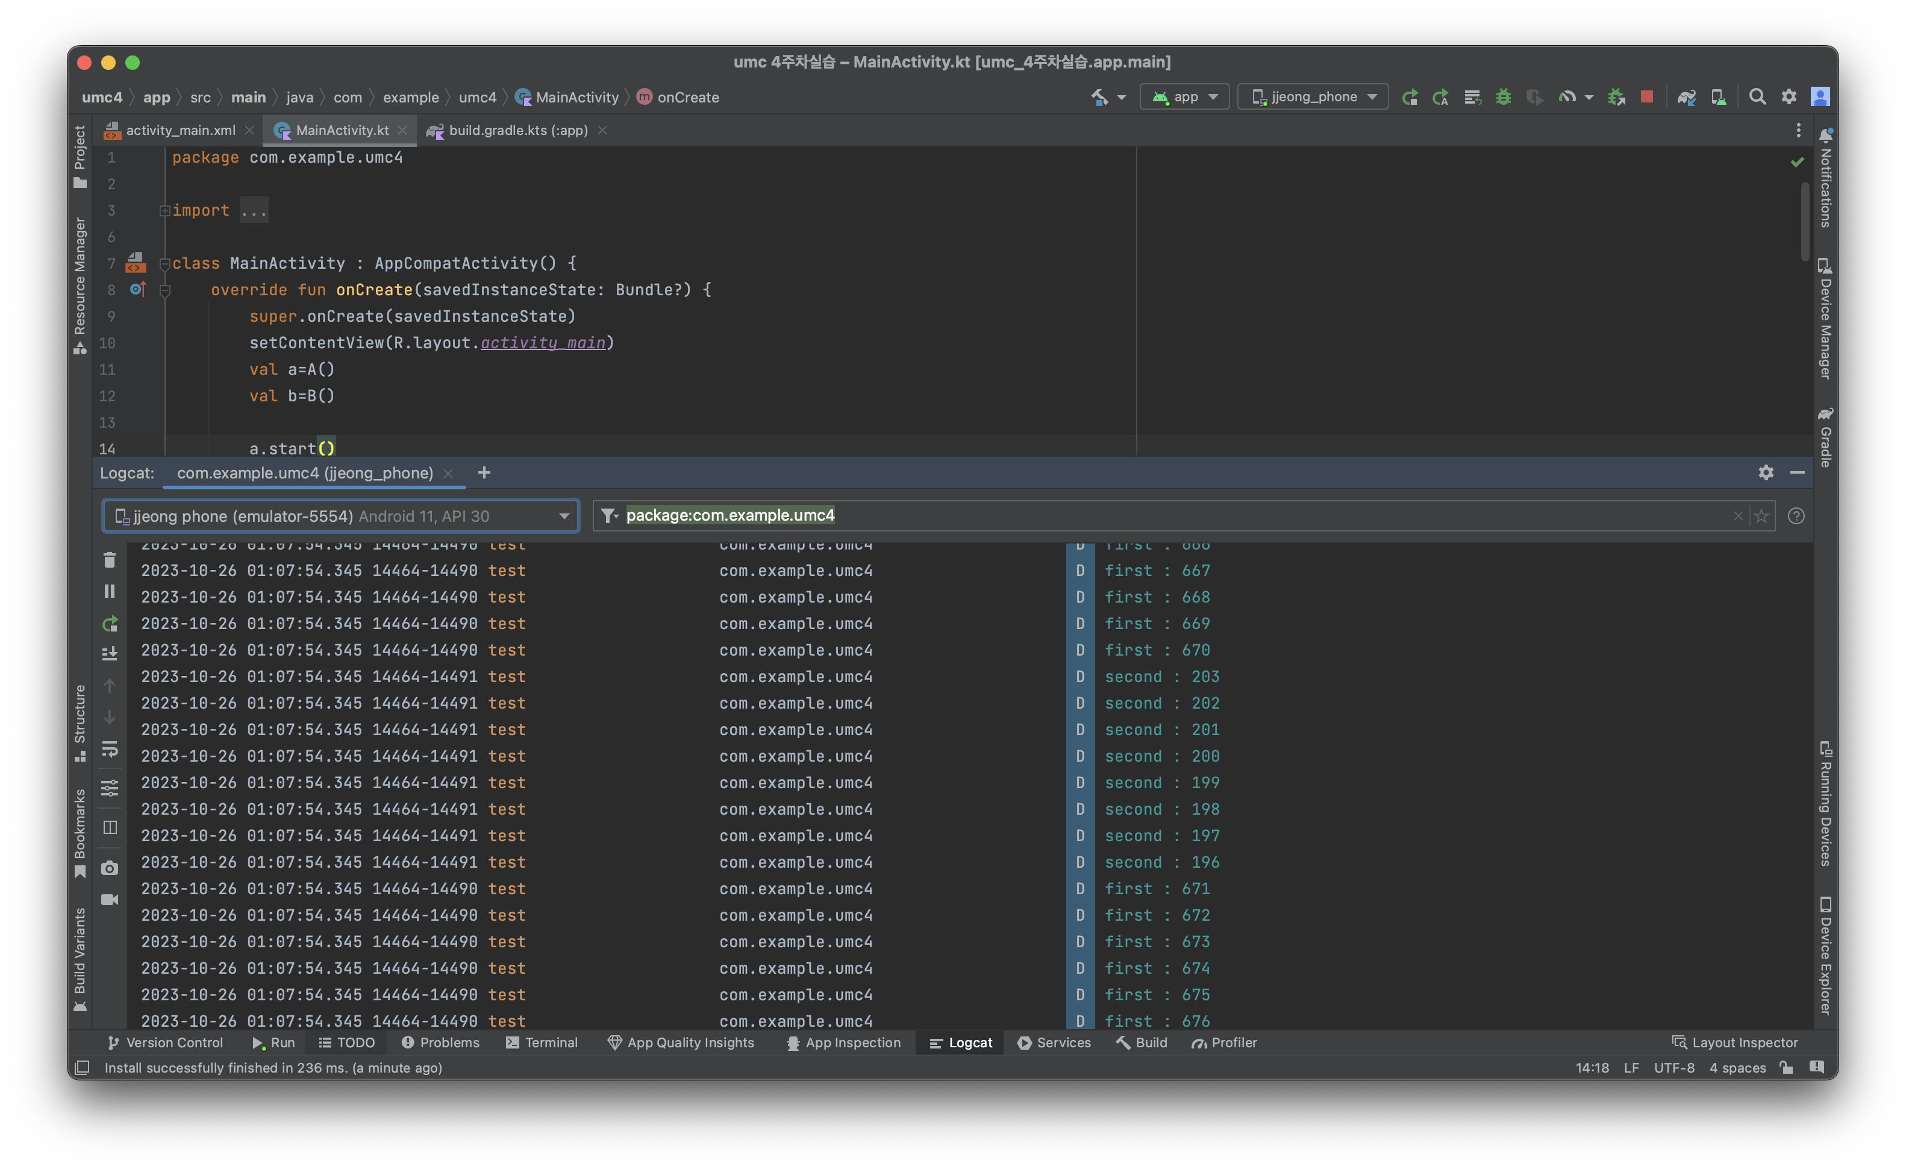Open the Version Control tool window

pyautogui.click(x=166, y=1042)
